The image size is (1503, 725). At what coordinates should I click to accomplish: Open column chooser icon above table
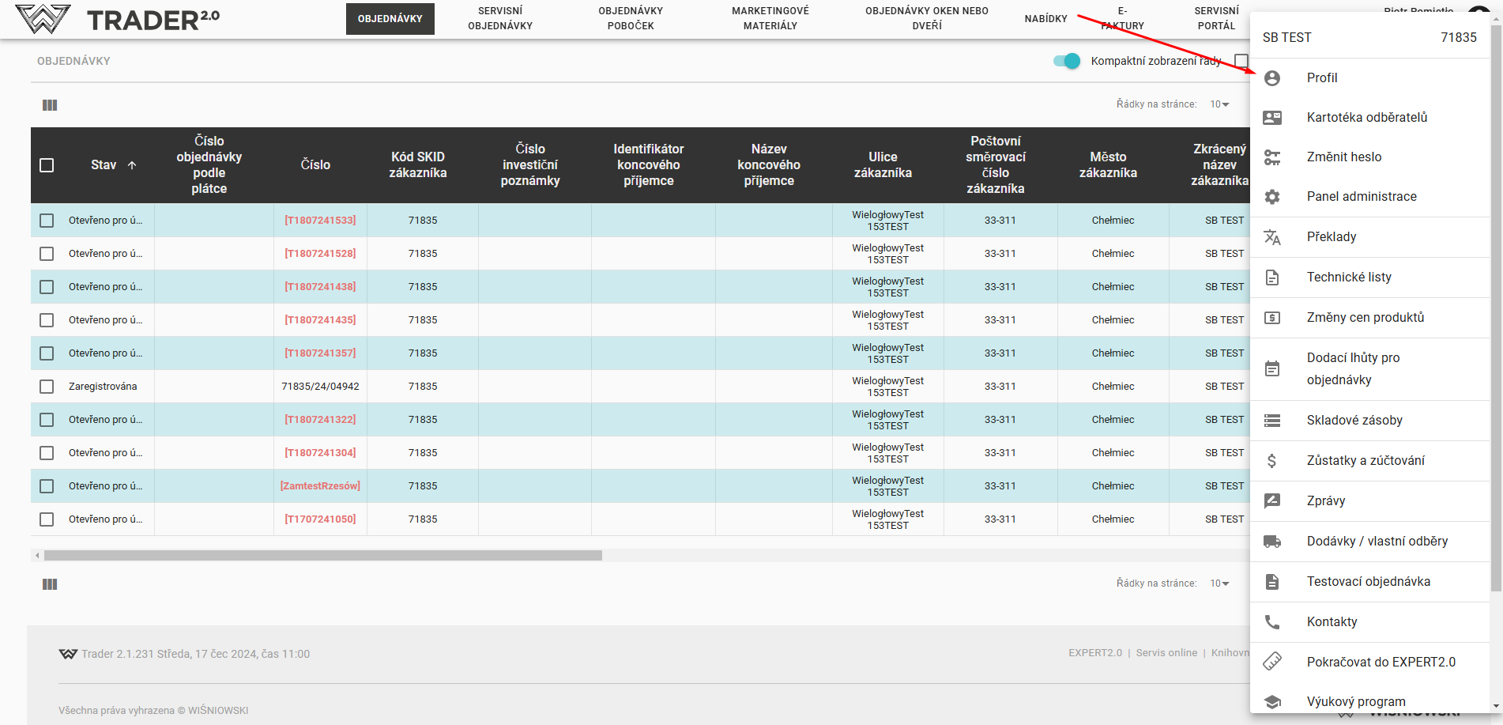click(50, 105)
